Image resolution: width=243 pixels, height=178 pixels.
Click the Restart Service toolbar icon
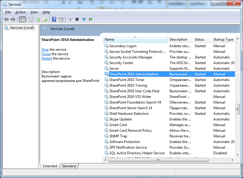(91, 19)
